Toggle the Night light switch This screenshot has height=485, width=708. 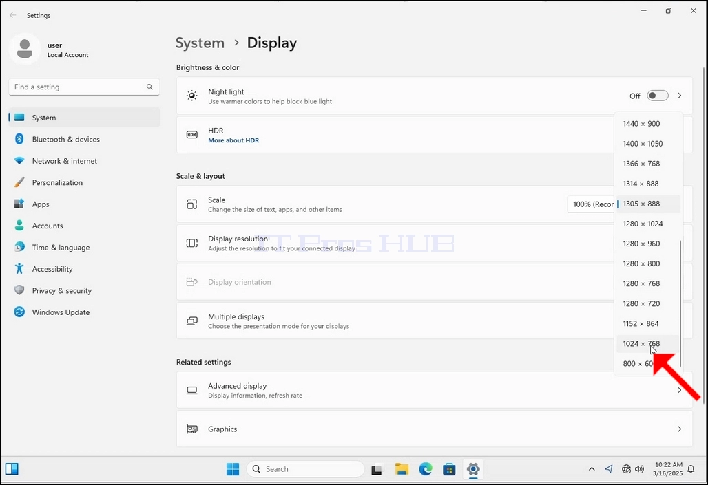[658, 96]
